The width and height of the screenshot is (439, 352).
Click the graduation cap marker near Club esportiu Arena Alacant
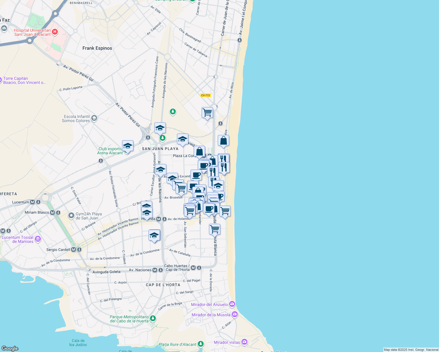128,146
